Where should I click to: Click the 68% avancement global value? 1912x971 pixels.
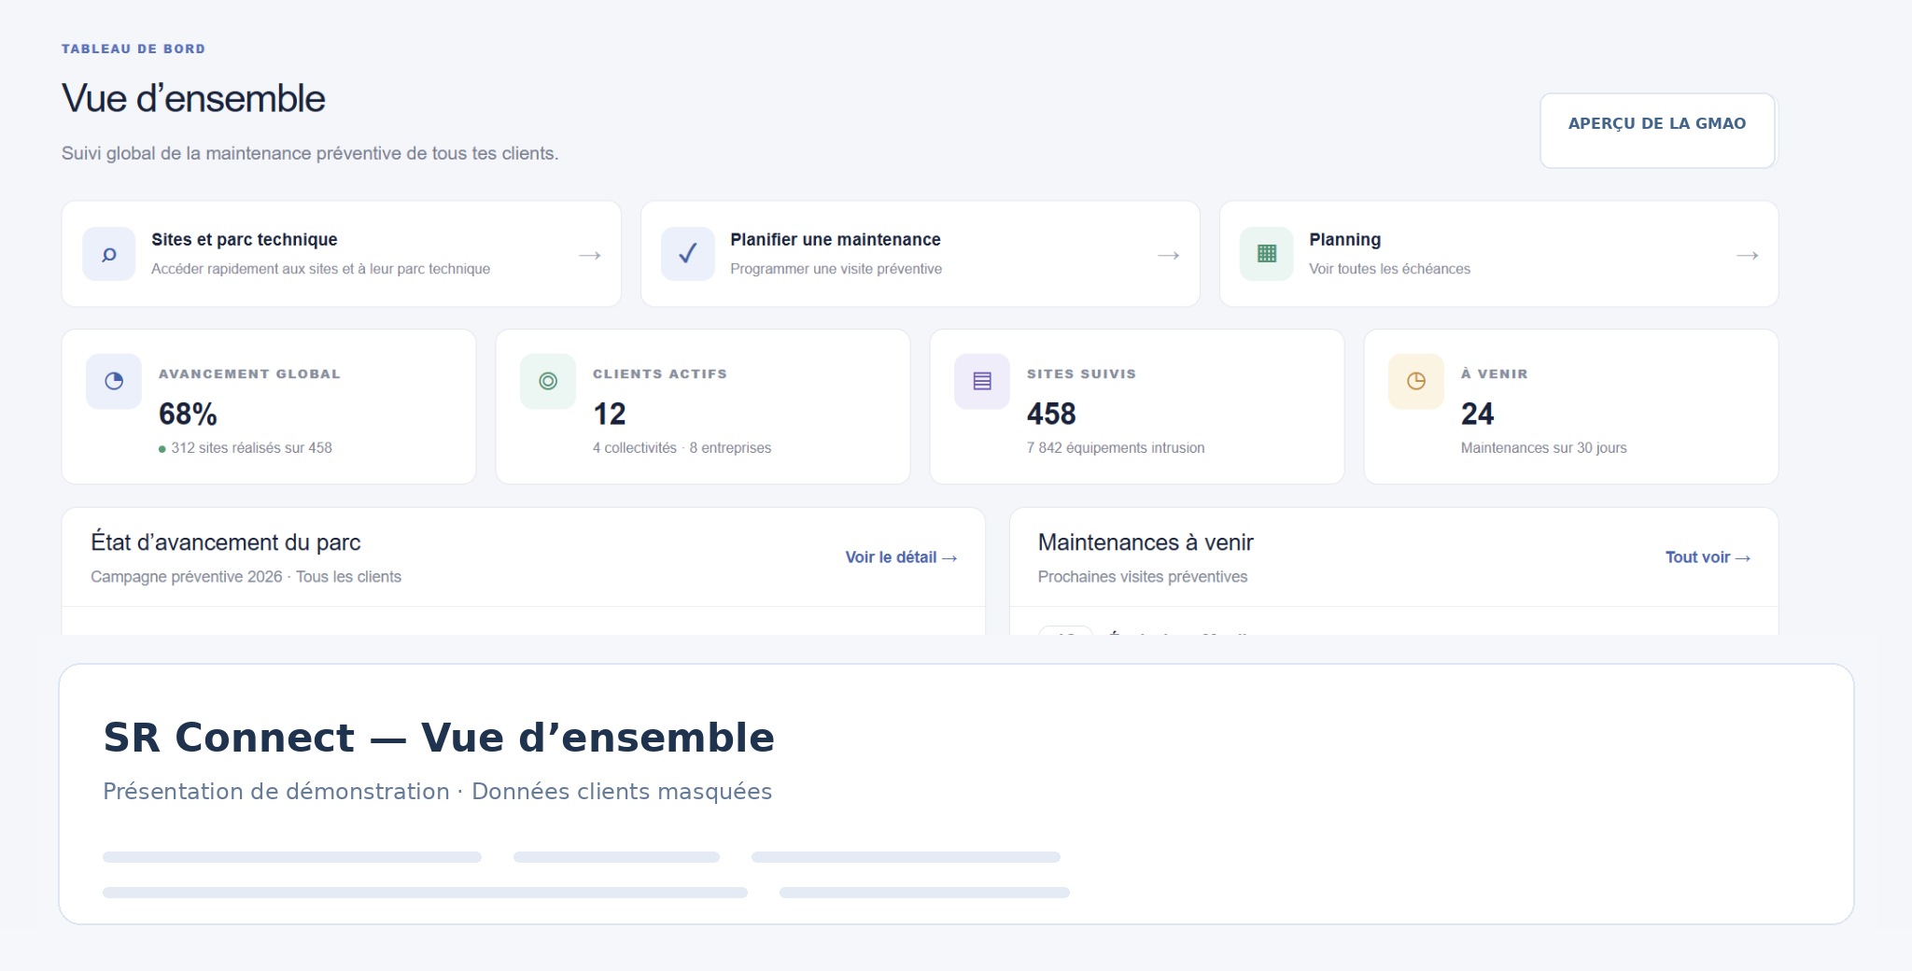188,414
